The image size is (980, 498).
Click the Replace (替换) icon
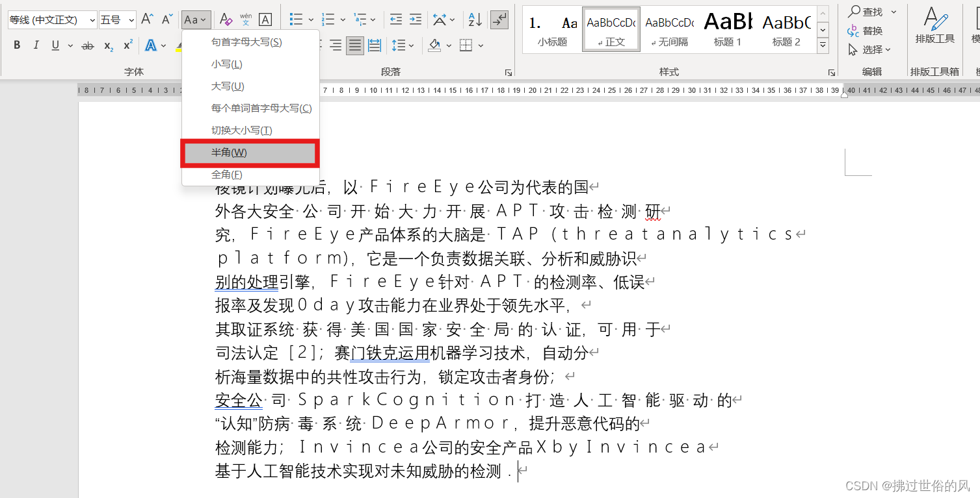(x=854, y=31)
